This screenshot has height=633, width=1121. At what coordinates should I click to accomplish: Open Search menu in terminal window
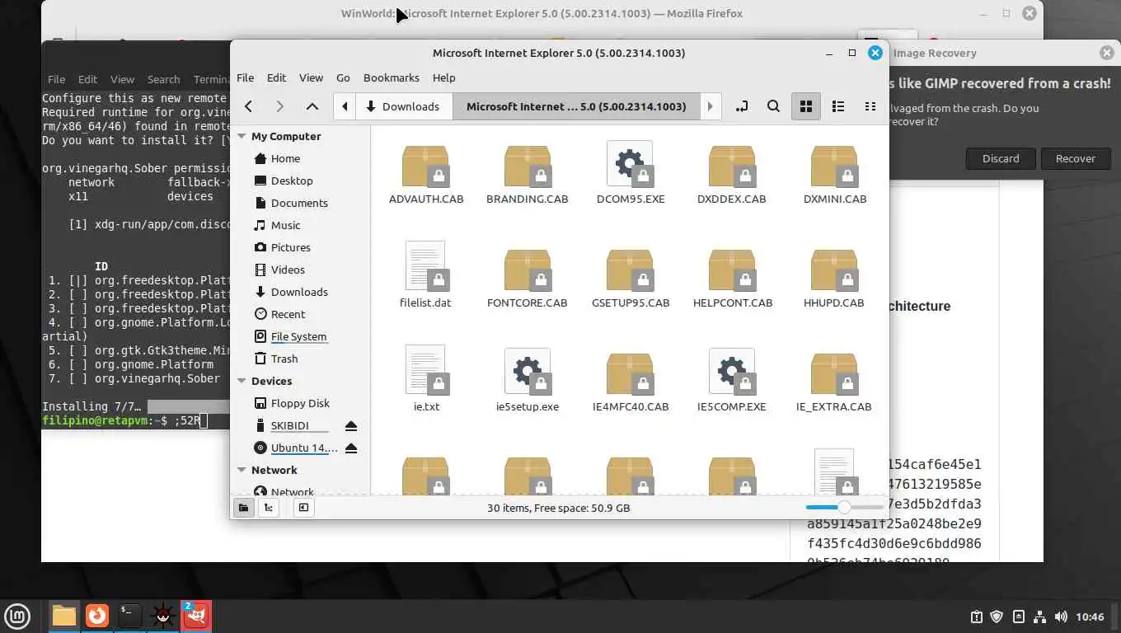(163, 80)
